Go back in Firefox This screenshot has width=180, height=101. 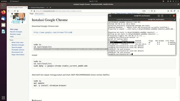click(9, 11)
